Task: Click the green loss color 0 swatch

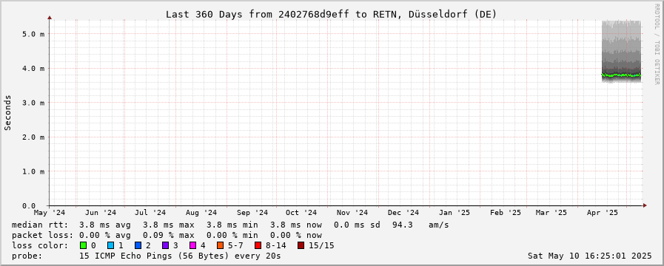Action: coord(83,245)
